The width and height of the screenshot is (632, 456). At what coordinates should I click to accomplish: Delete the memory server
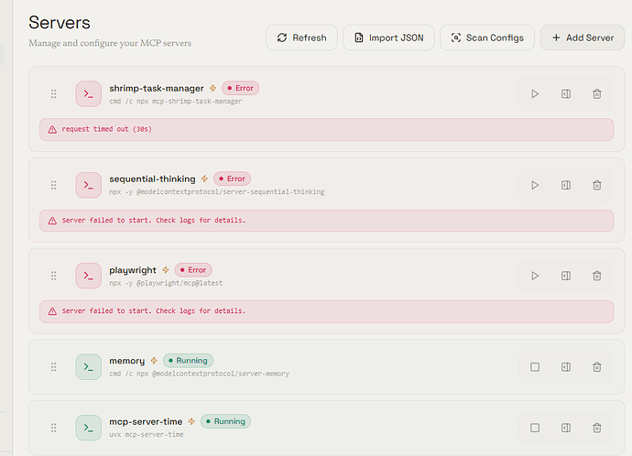pos(597,367)
